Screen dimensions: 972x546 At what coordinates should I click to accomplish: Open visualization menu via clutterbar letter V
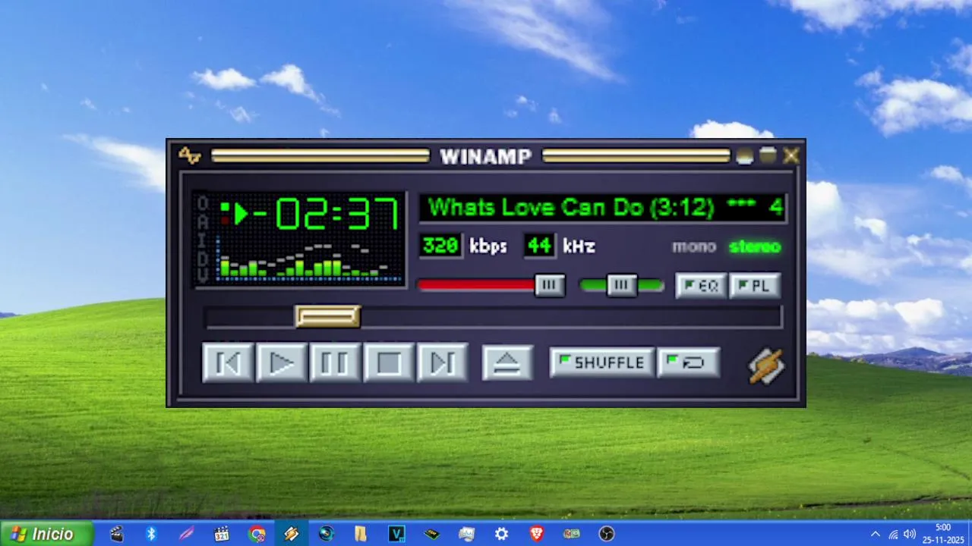(x=203, y=275)
